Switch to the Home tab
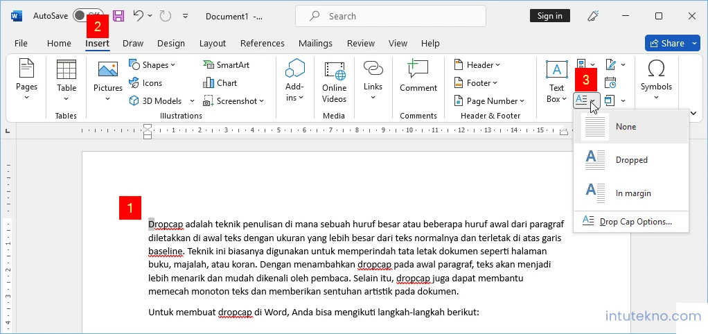This screenshot has height=334, width=708. pos(59,44)
